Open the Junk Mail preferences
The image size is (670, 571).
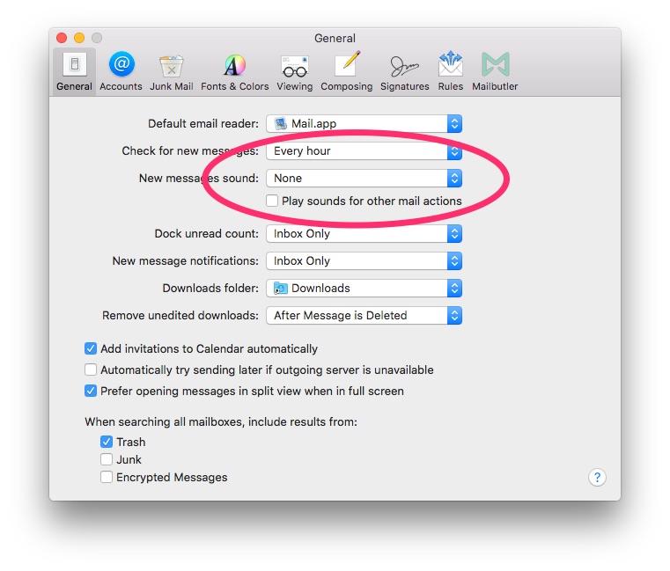click(172, 71)
